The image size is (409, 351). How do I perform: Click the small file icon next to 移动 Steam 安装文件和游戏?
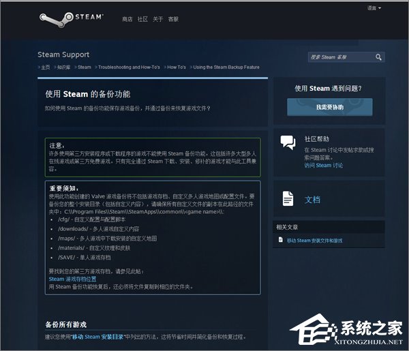(281, 240)
